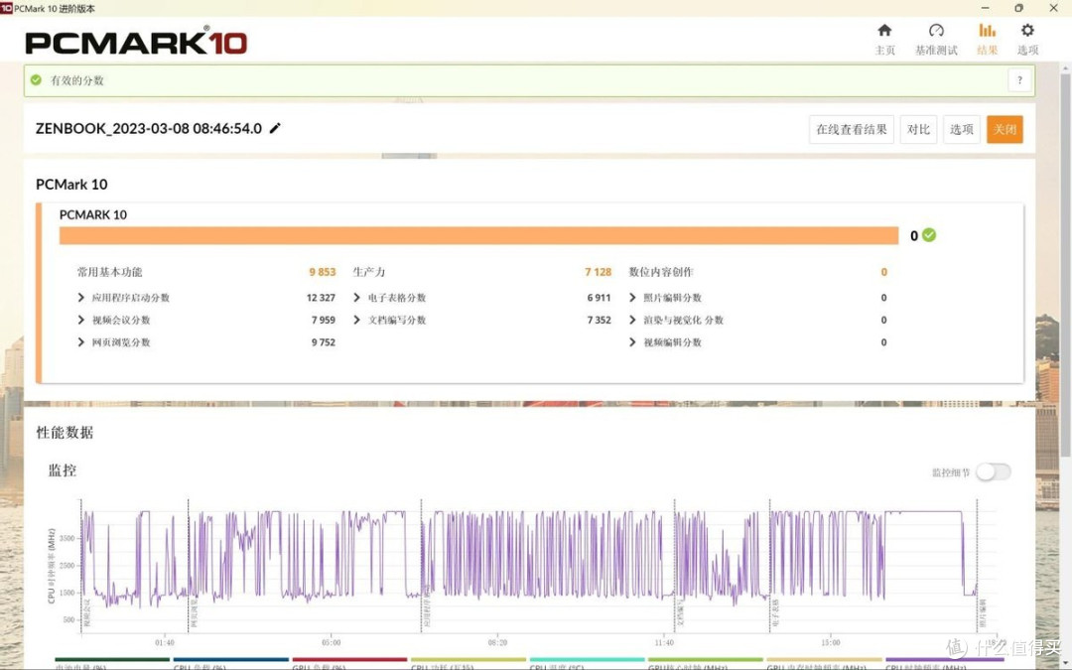Minimize the PCMark 10 window
The image size is (1072, 670).
point(986,8)
